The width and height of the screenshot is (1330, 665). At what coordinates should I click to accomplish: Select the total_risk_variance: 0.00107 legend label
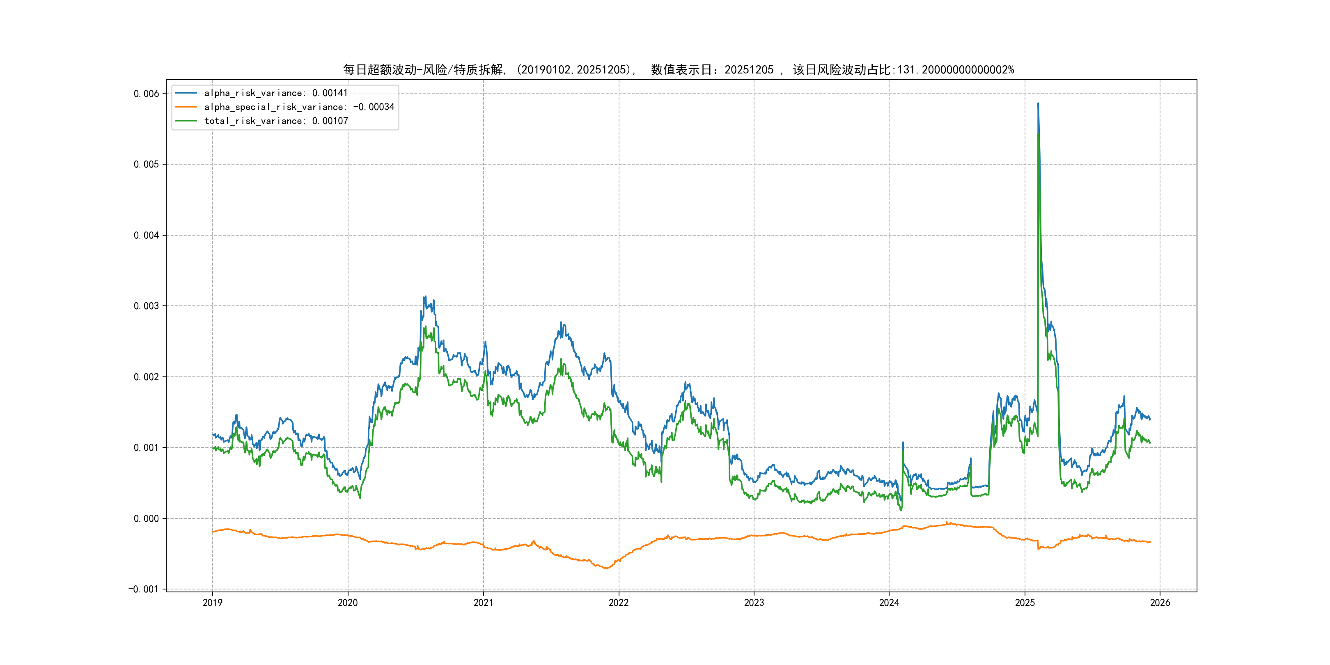click(276, 121)
